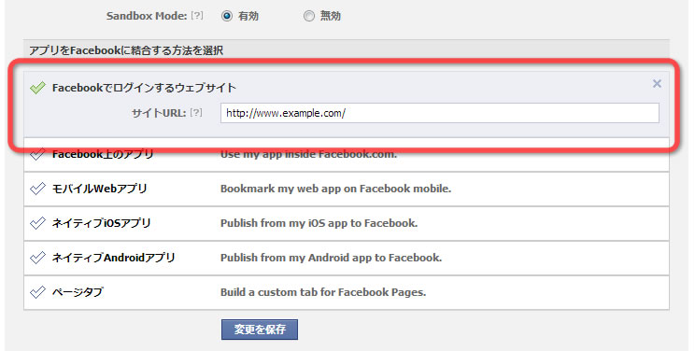Click the green checkmark beside Facebookでログインするウェブサイト
Viewport: 695px width, 351px height.
[37, 88]
